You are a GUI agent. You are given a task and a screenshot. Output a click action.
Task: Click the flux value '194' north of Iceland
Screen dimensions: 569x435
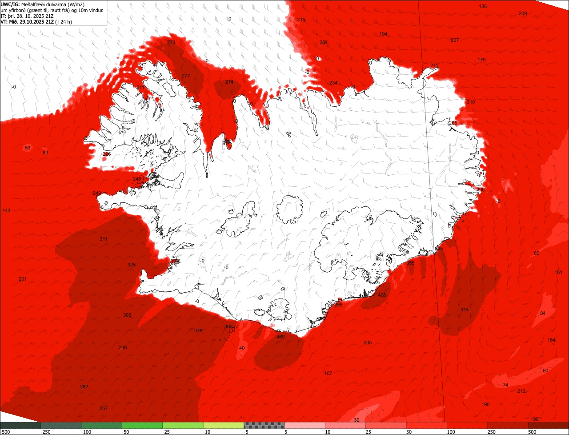click(x=383, y=34)
